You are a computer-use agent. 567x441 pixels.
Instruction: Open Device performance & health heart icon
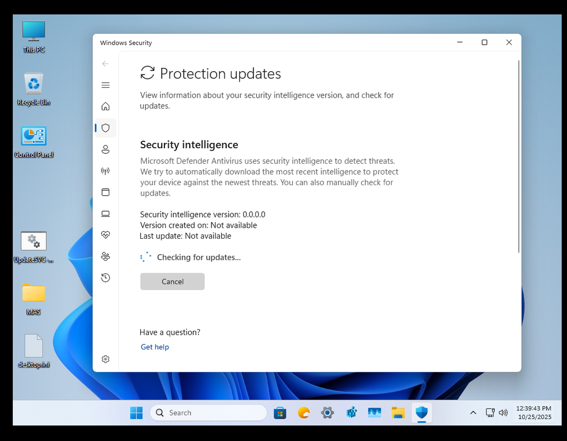pos(105,235)
